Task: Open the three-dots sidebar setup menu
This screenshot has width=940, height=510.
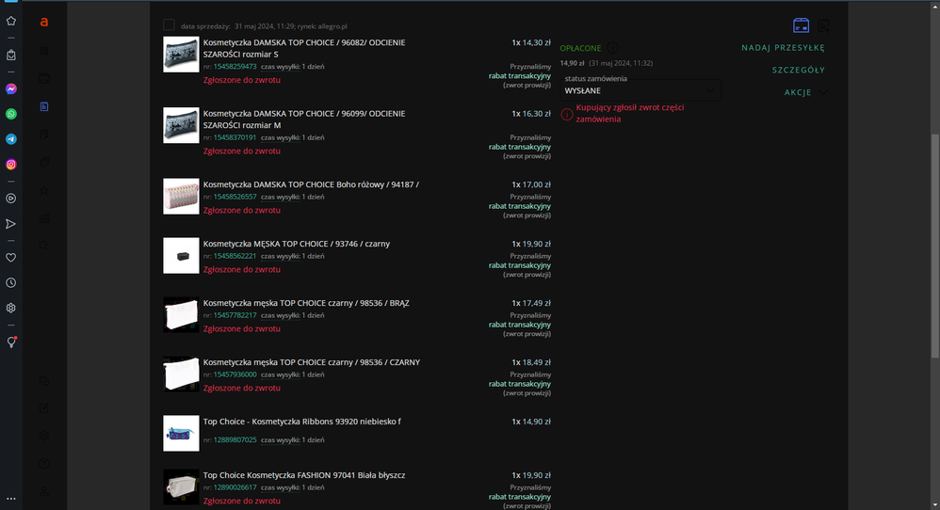Action: (10, 498)
